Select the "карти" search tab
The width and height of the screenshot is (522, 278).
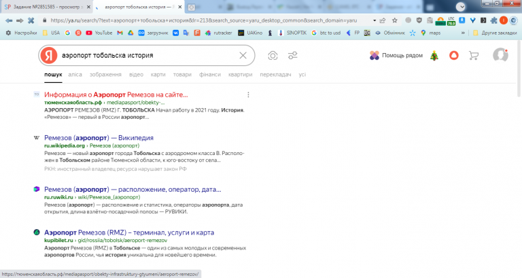(x=158, y=75)
